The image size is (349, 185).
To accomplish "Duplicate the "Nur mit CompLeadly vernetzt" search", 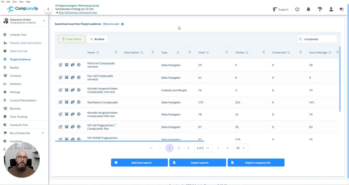I will click(73, 78).
